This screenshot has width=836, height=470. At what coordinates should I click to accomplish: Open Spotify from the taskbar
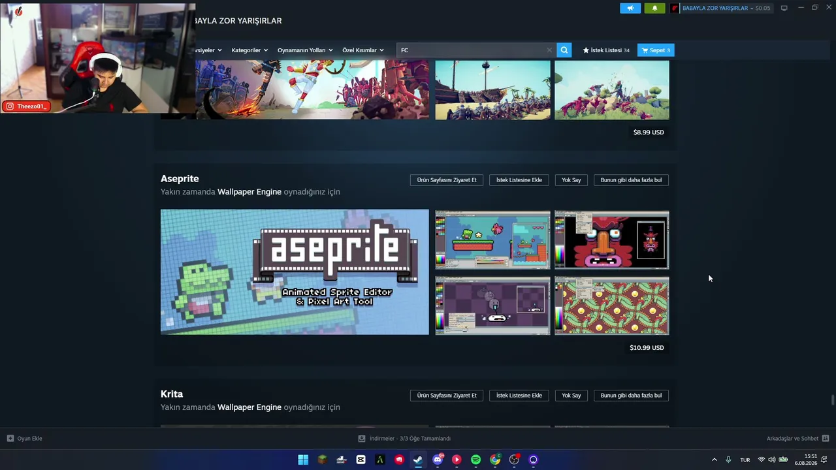[x=475, y=460]
